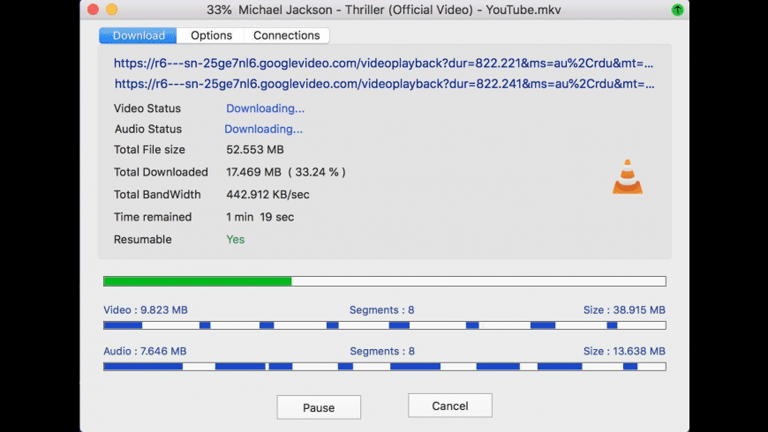Open the Options tab
768x432 pixels.
click(211, 35)
